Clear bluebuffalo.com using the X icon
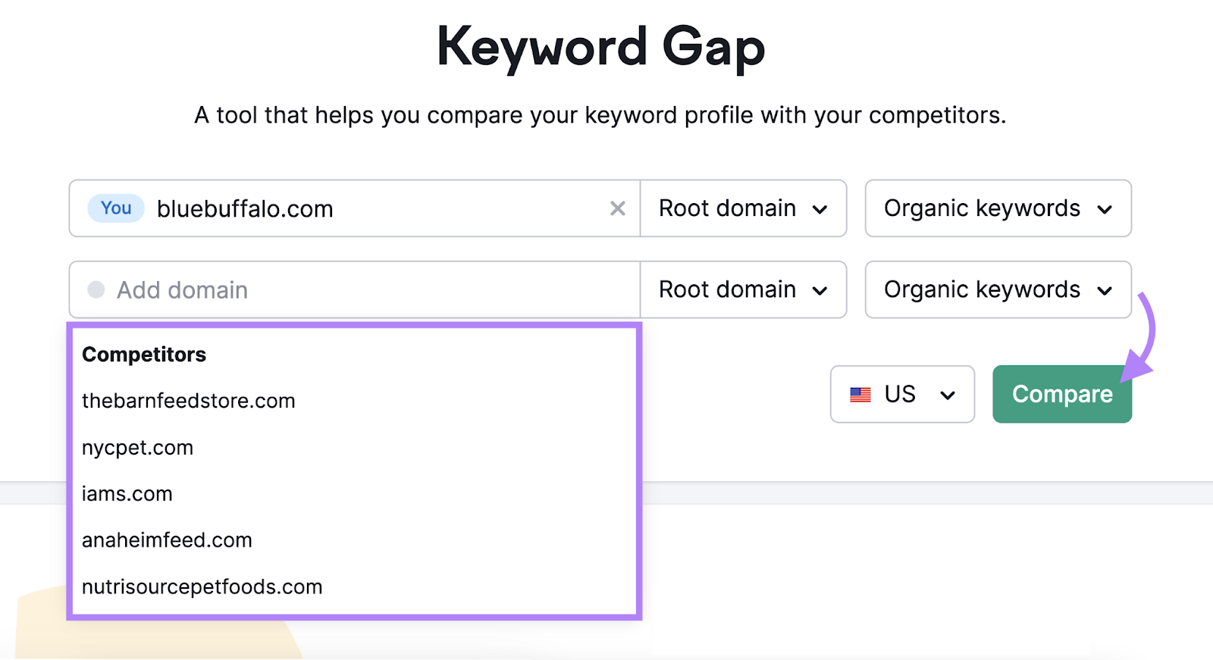Screen dimensions: 1213x660 coord(618,208)
